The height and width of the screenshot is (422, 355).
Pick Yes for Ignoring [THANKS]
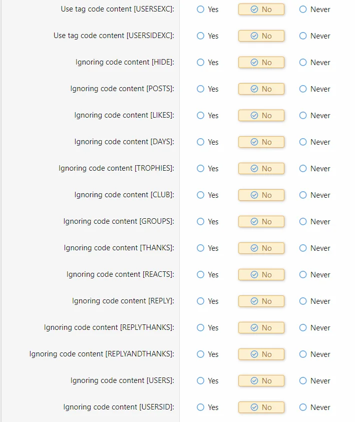point(201,248)
